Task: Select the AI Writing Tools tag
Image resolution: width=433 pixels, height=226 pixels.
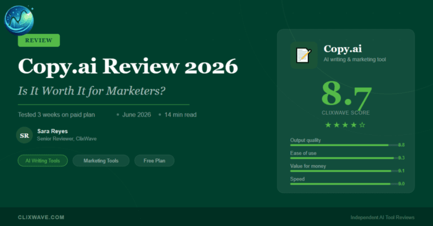Action: (43, 161)
